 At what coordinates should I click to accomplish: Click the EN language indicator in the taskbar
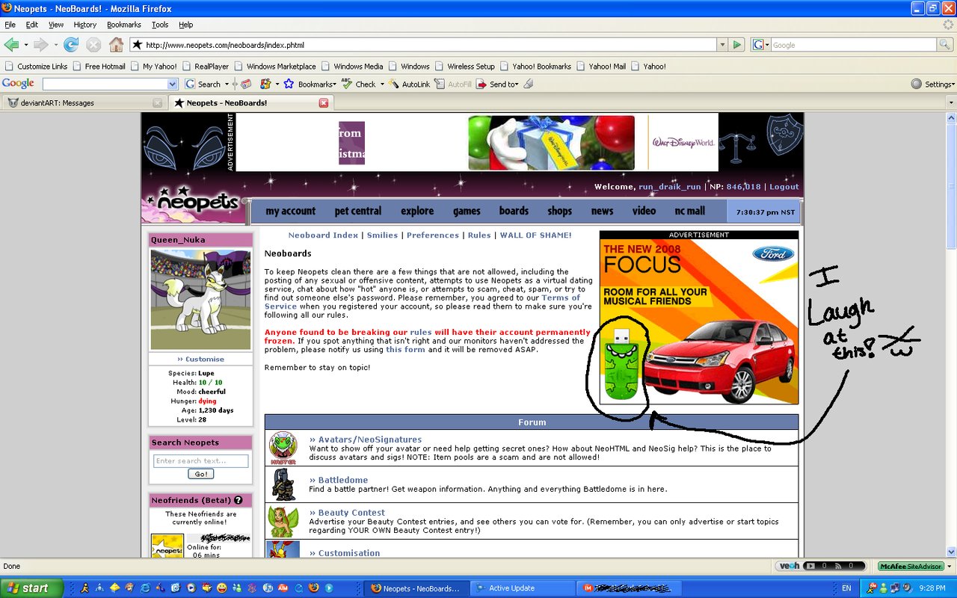coord(846,588)
